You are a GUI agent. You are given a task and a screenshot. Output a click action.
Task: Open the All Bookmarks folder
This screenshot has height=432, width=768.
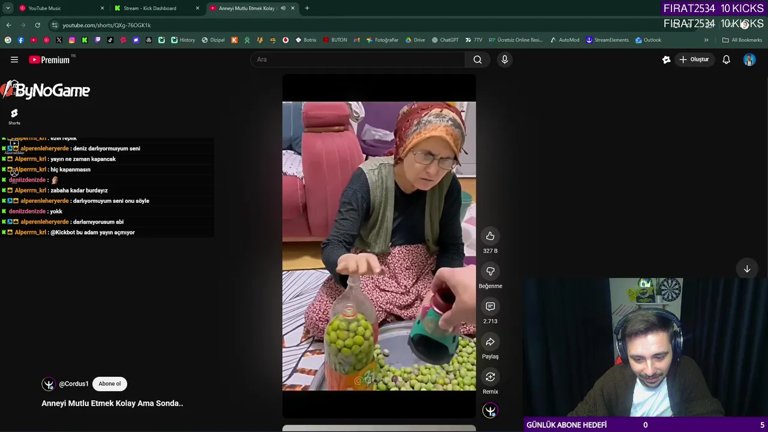(742, 40)
